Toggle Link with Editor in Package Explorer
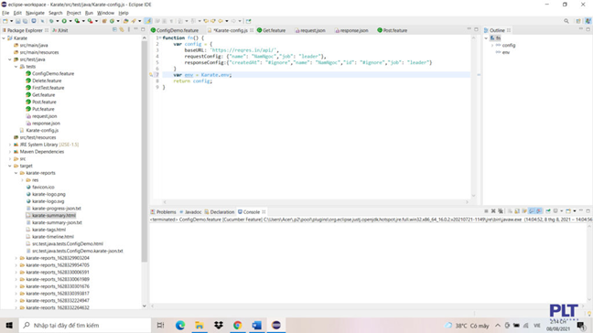Image resolution: width=593 pixels, height=333 pixels. coord(122,29)
